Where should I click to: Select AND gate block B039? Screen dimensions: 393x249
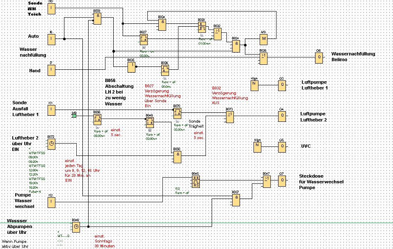point(98,18)
